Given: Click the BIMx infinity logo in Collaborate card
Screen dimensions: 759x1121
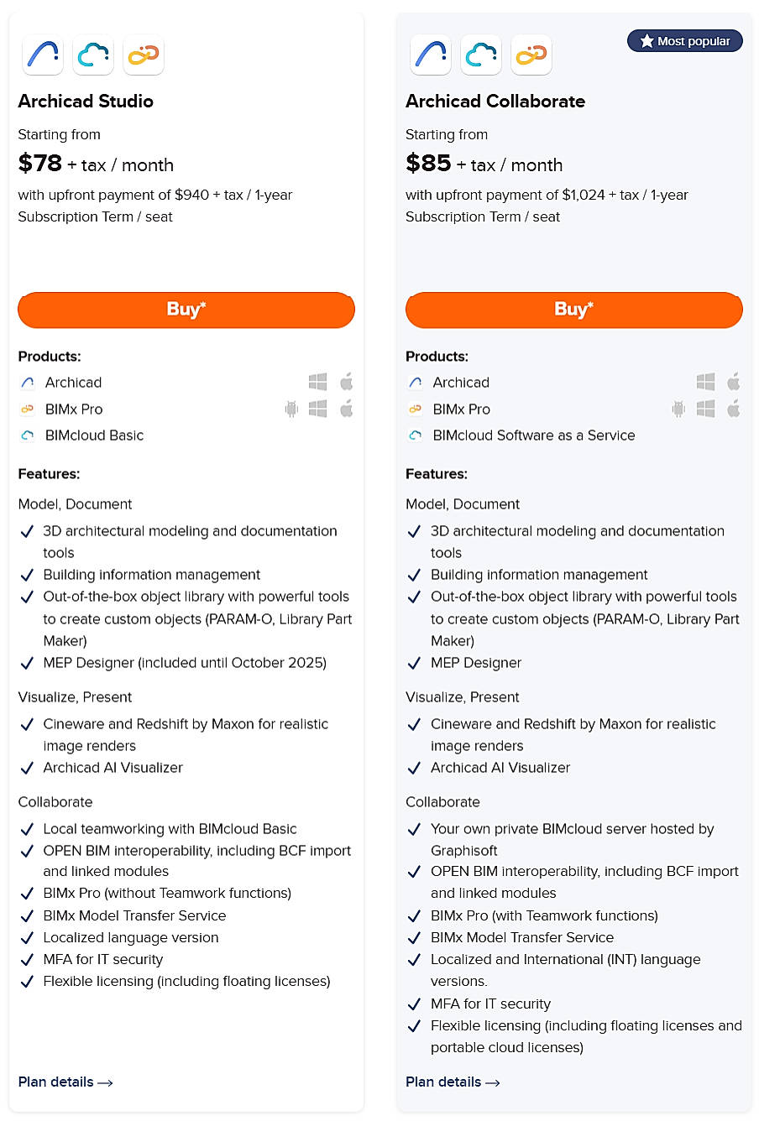Looking at the screenshot, I should (x=531, y=55).
